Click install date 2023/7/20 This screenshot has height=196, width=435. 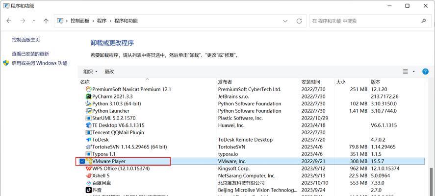(314, 140)
